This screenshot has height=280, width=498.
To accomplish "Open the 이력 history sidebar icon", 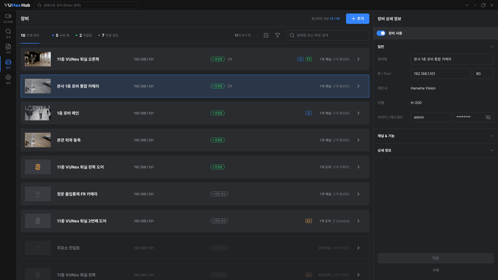I will (8, 49).
